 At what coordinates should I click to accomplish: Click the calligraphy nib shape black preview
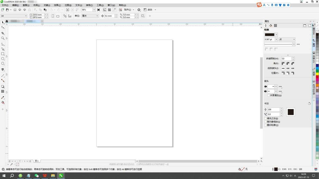coord(291,112)
